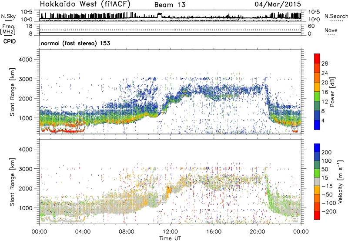Click the '60' Nave axis tick
The image size is (348, 241).
tap(311, 26)
